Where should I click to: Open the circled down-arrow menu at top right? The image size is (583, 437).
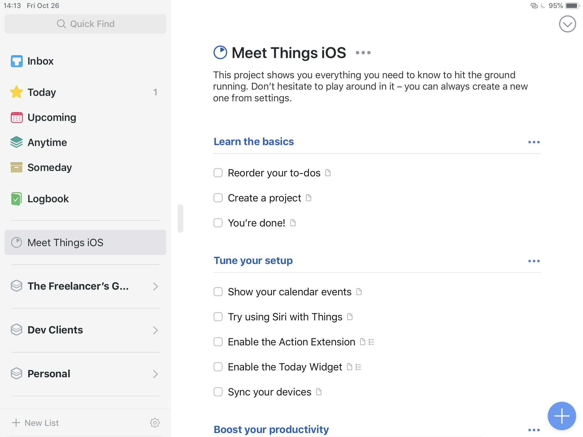click(x=567, y=24)
